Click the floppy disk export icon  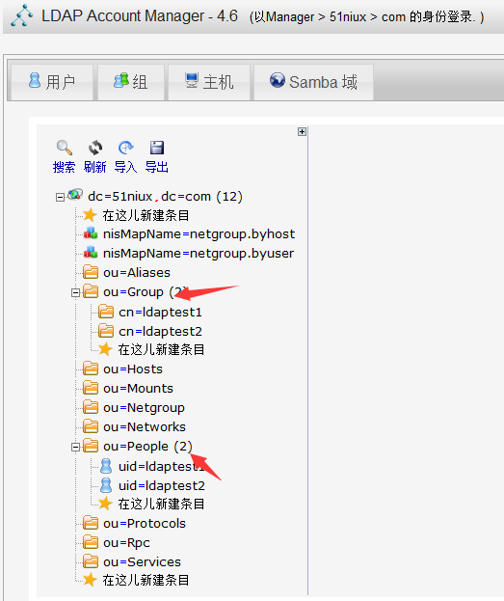[x=157, y=148]
